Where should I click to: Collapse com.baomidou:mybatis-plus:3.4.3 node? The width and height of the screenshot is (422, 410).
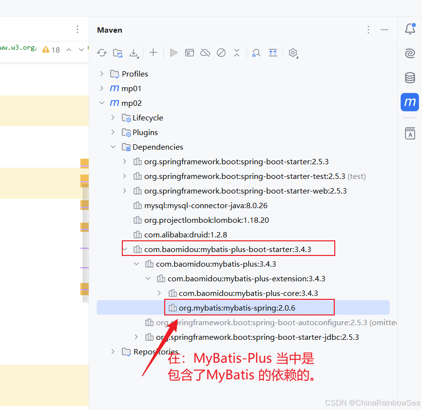click(x=136, y=264)
